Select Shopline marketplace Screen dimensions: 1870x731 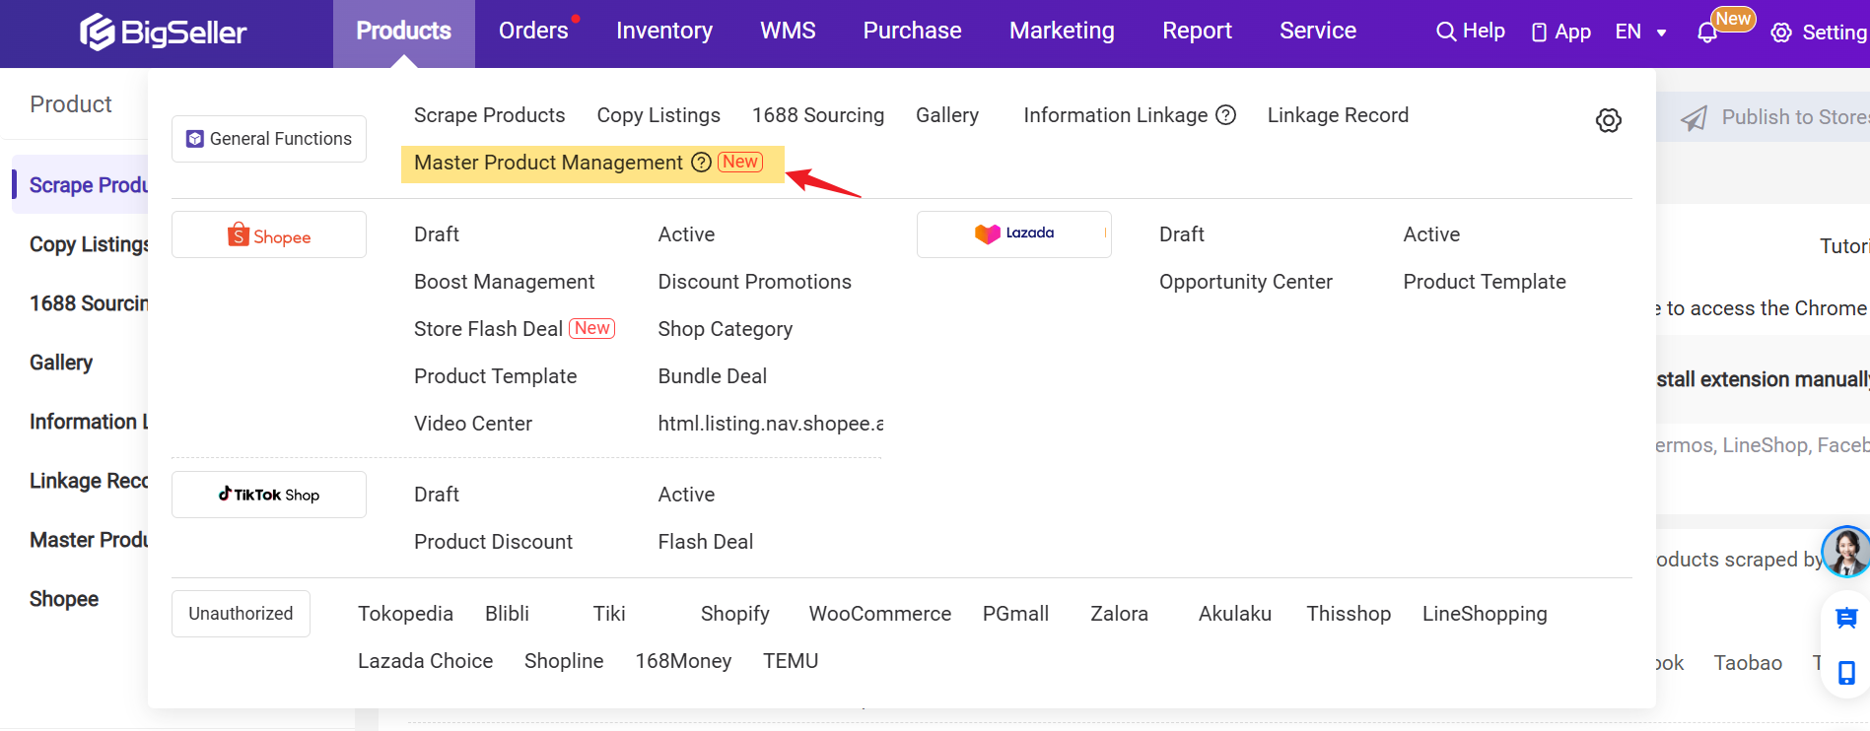tap(564, 661)
